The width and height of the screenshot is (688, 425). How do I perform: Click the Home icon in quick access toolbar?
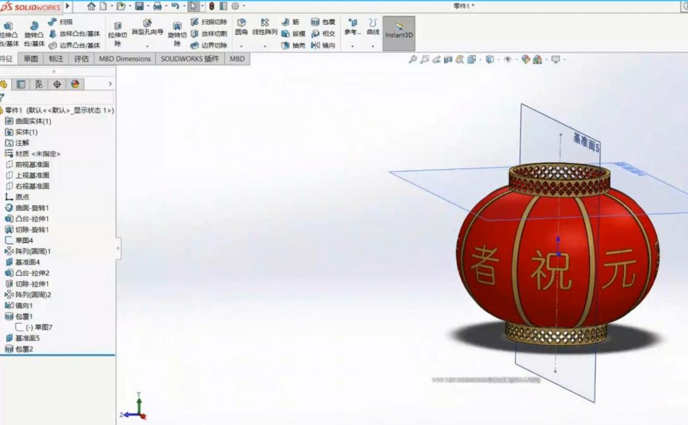point(91,6)
